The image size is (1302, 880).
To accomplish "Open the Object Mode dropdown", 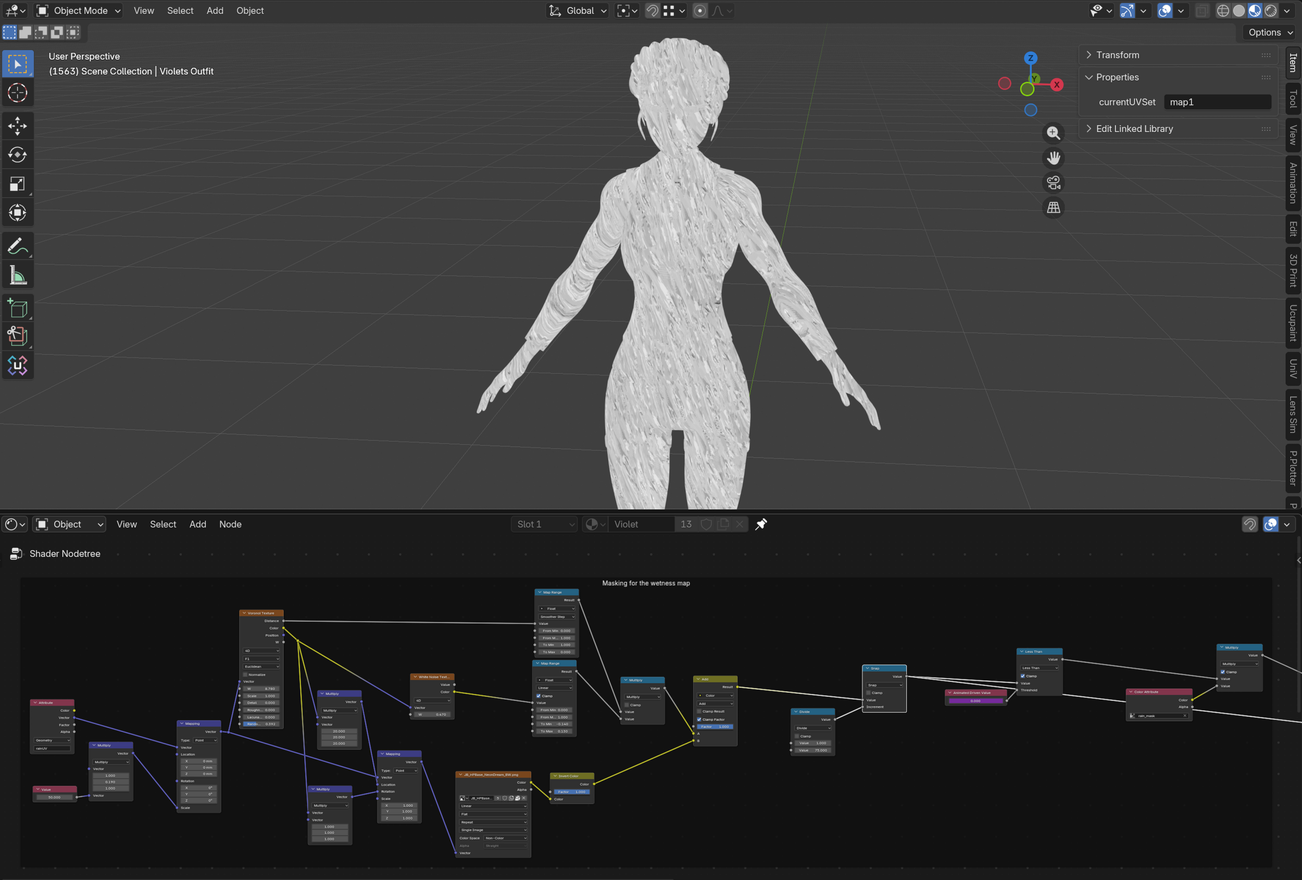I will coord(79,10).
